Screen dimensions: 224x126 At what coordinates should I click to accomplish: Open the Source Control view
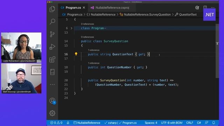(x=52, y=34)
